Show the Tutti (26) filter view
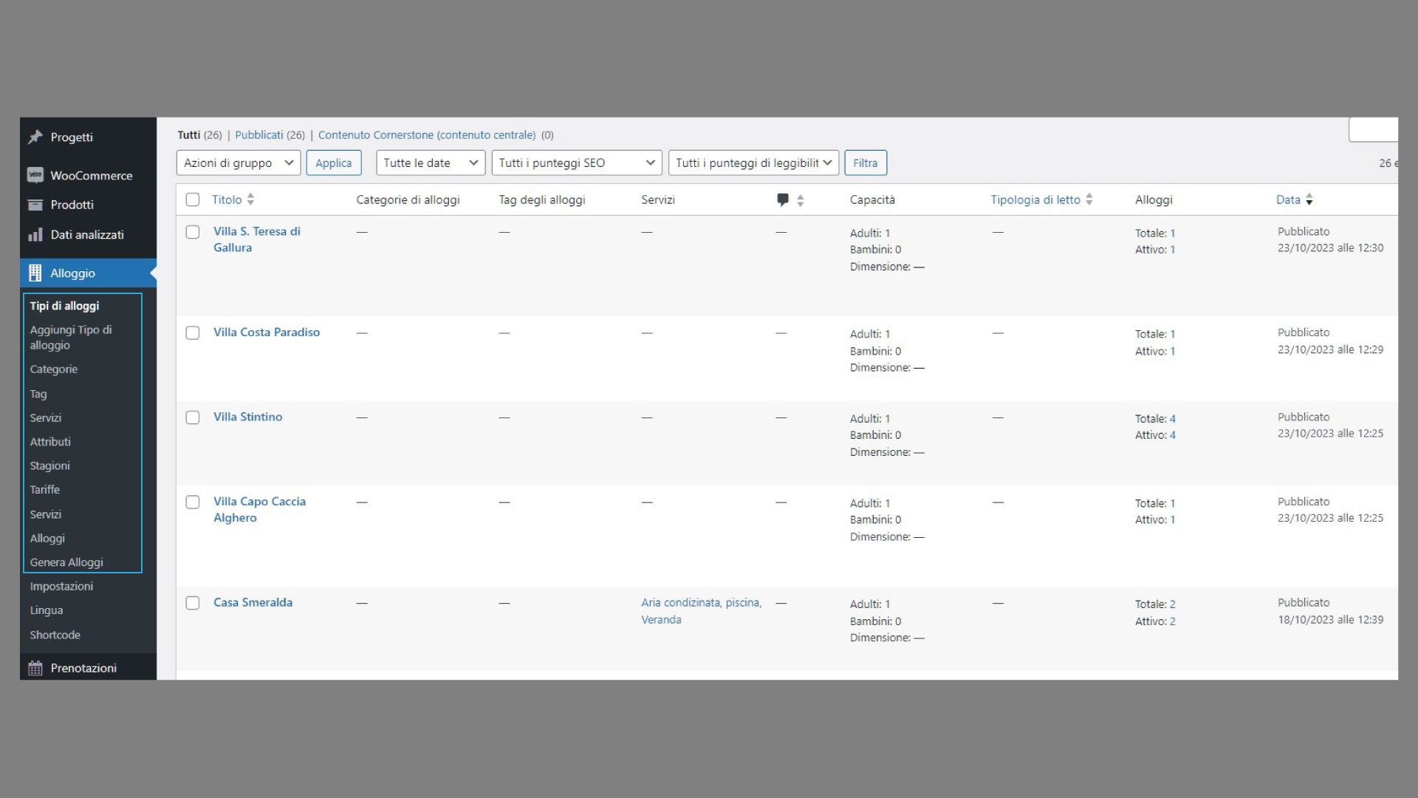The height and width of the screenshot is (798, 1418). click(199, 135)
